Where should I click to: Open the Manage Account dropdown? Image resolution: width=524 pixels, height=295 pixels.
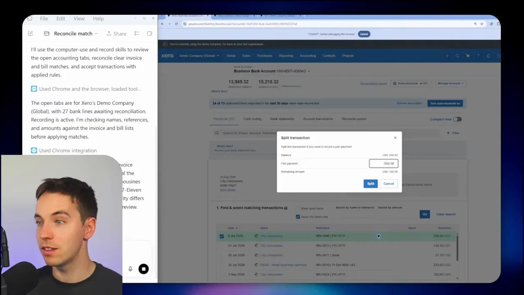coord(451,83)
